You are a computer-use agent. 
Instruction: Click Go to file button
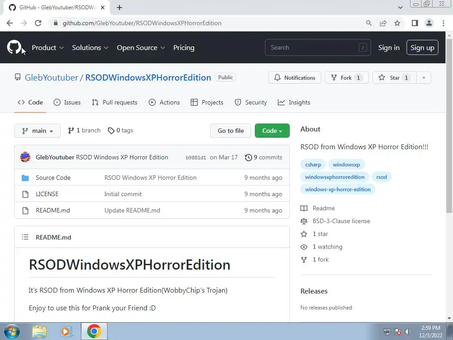click(230, 131)
